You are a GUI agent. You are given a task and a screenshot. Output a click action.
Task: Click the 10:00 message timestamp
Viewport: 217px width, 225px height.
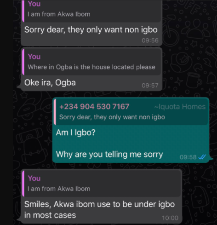pyautogui.click(x=170, y=218)
